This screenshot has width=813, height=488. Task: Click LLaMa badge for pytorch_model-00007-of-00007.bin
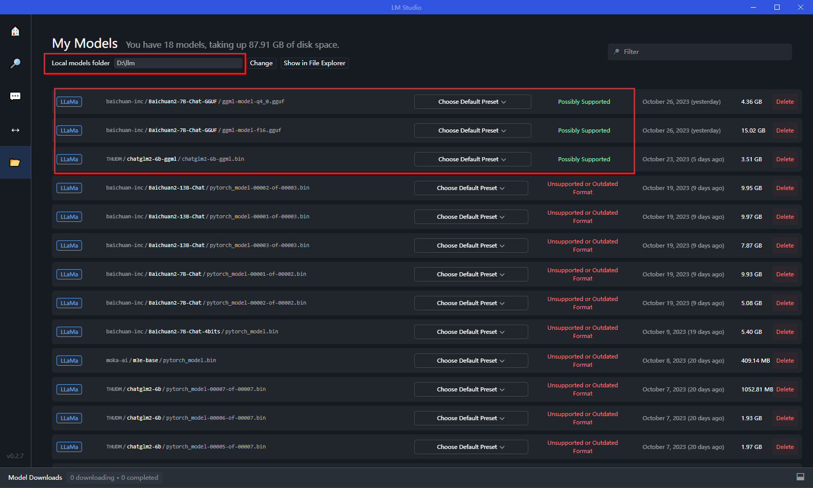[x=69, y=389]
